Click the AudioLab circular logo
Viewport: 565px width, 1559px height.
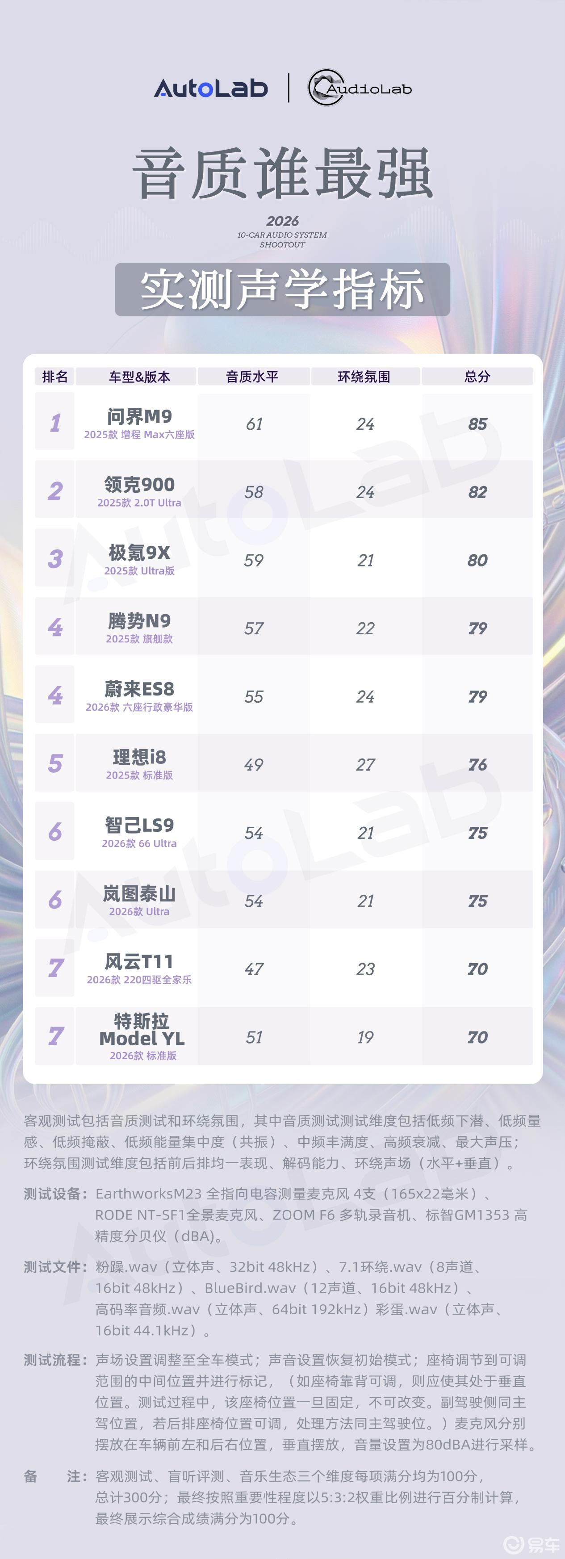pyautogui.click(x=326, y=88)
